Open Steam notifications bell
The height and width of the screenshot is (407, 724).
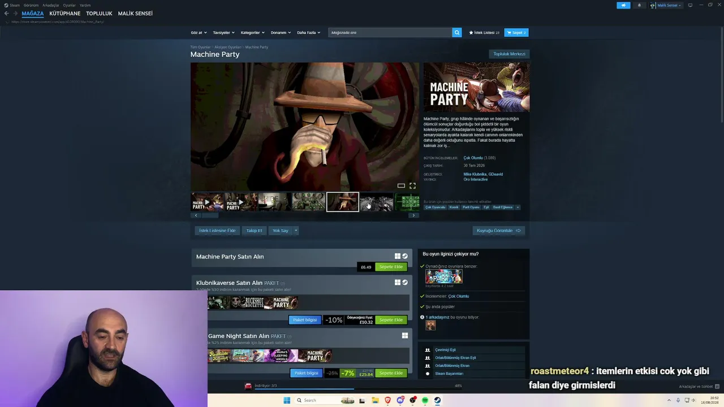tap(640, 5)
